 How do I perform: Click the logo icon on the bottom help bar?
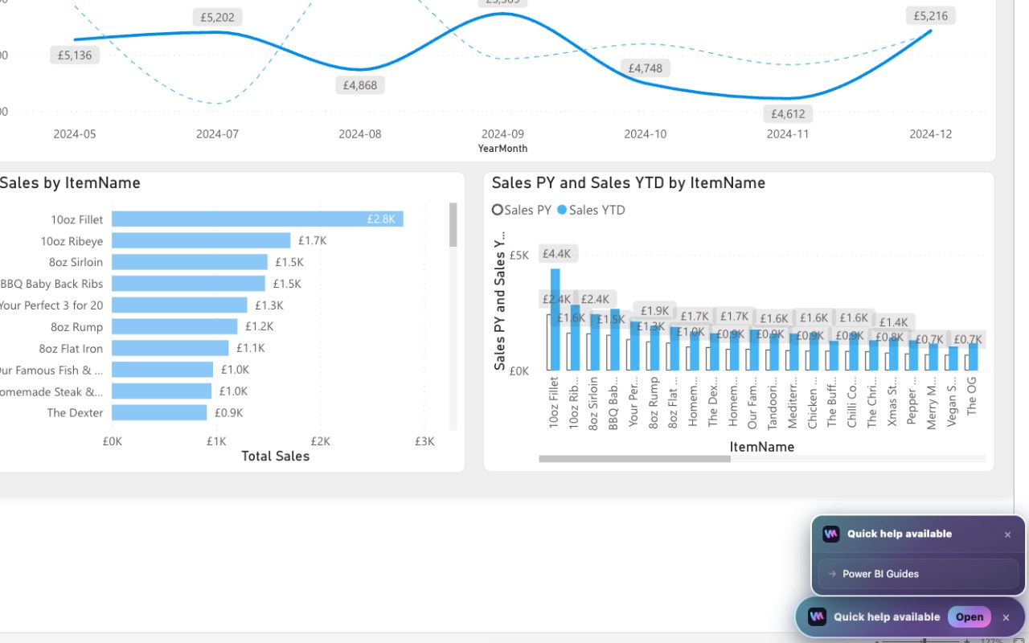pyautogui.click(x=817, y=616)
